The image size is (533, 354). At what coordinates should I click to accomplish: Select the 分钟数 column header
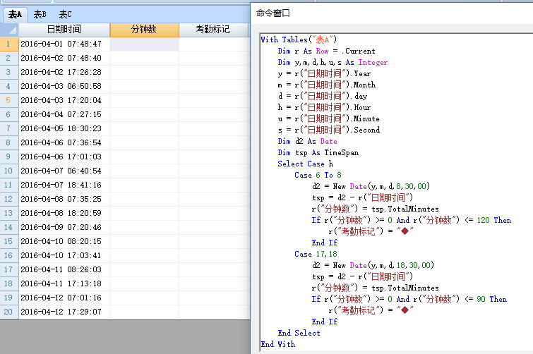(x=145, y=30)
